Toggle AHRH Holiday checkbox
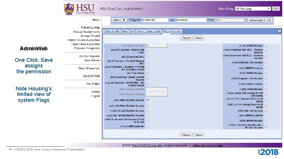The height and width of the screenshot is (159, 284). click(266, 46)
